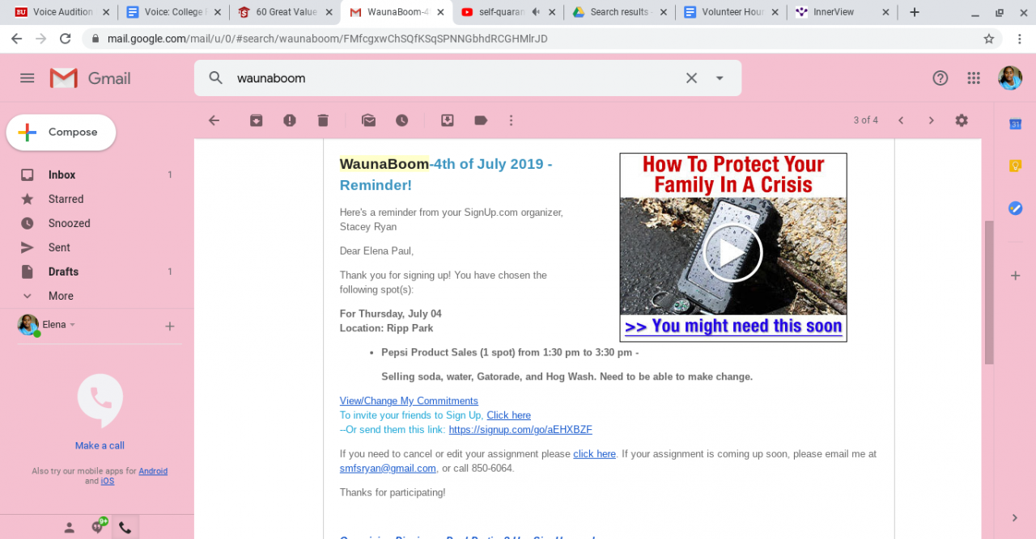Open the Support help icon

coord(940,78)
